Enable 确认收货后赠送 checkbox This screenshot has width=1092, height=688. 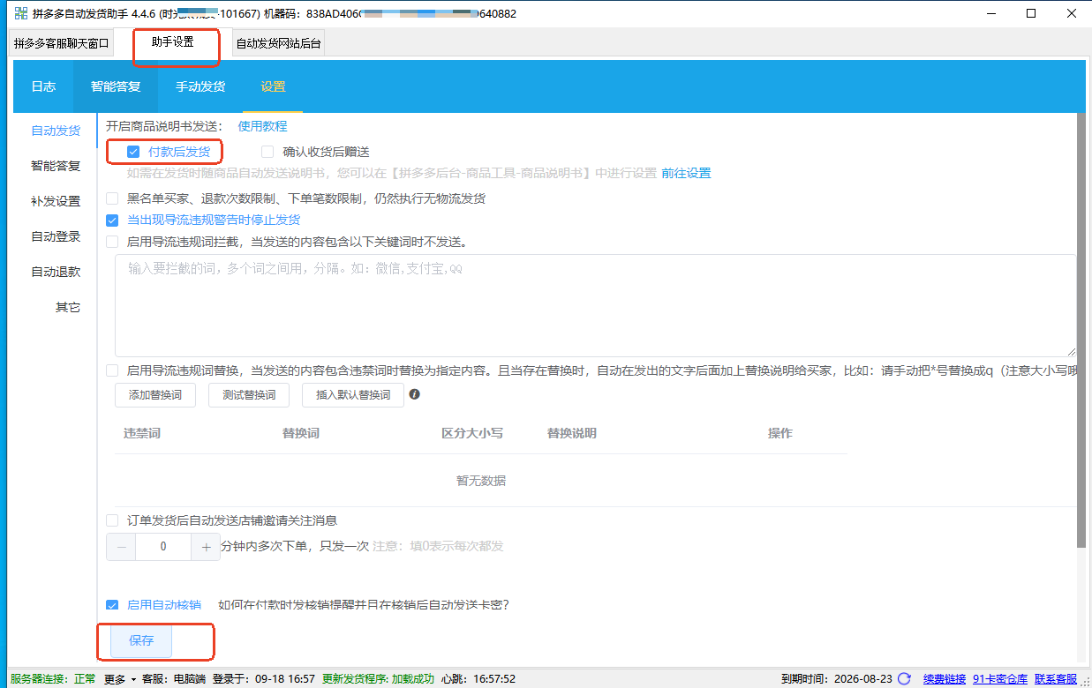(267, 152)
